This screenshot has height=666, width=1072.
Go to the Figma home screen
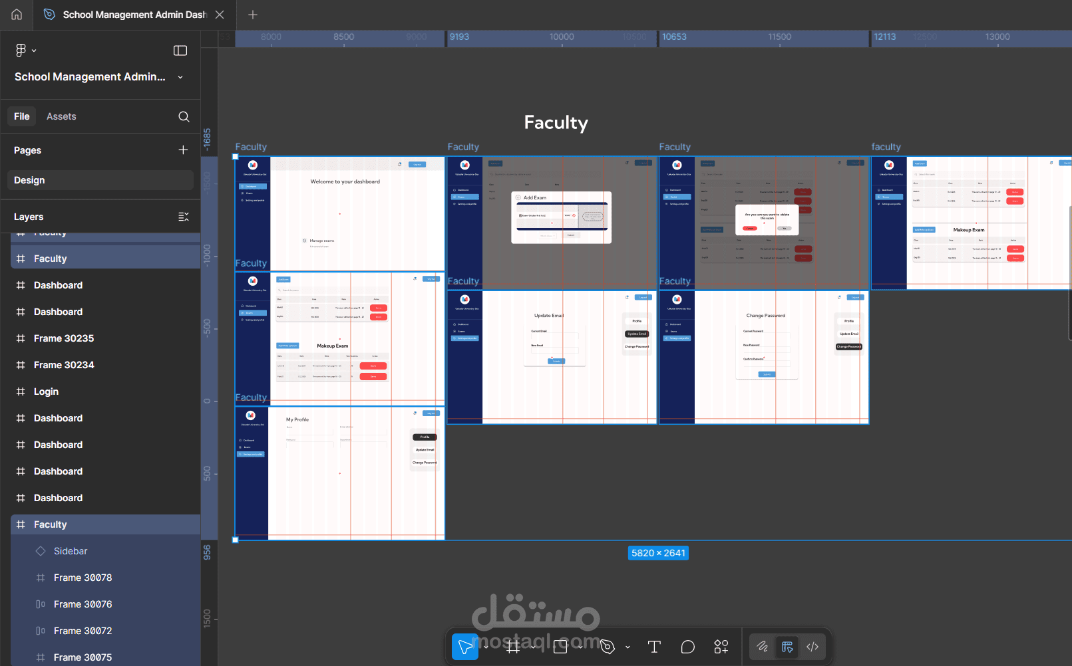tap(17, 15)
